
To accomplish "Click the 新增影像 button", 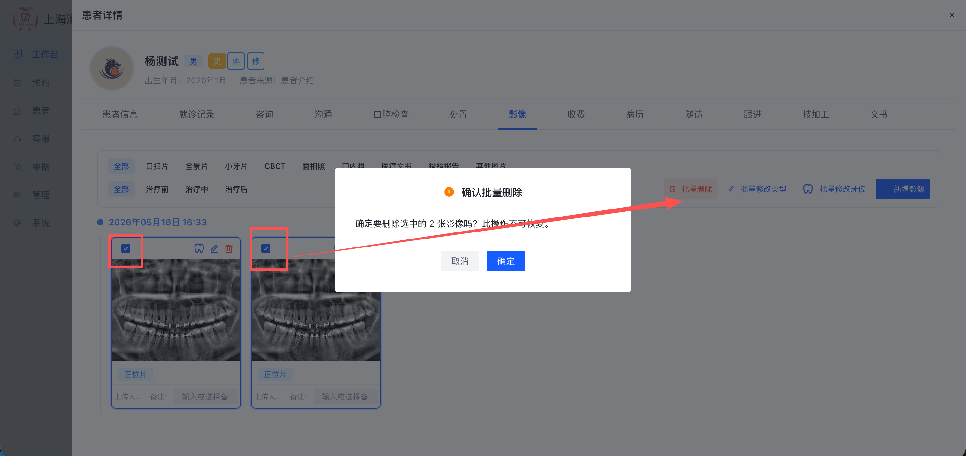I will (x=902, y=189).
